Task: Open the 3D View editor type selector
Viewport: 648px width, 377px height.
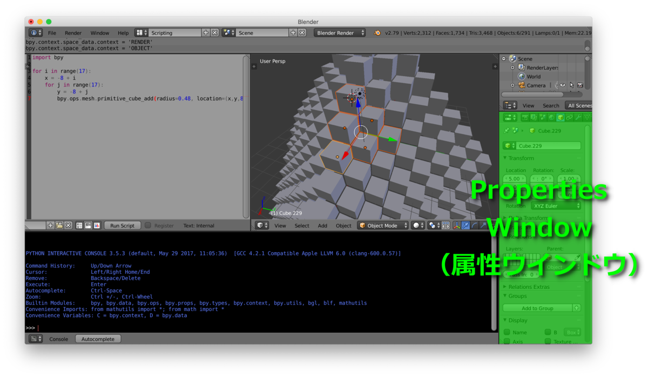Action: (262, 225)
